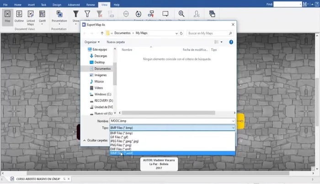Select WMF Files (*.wmf) from list
Viewport: 320px width, 184px height.
point(122,153)
